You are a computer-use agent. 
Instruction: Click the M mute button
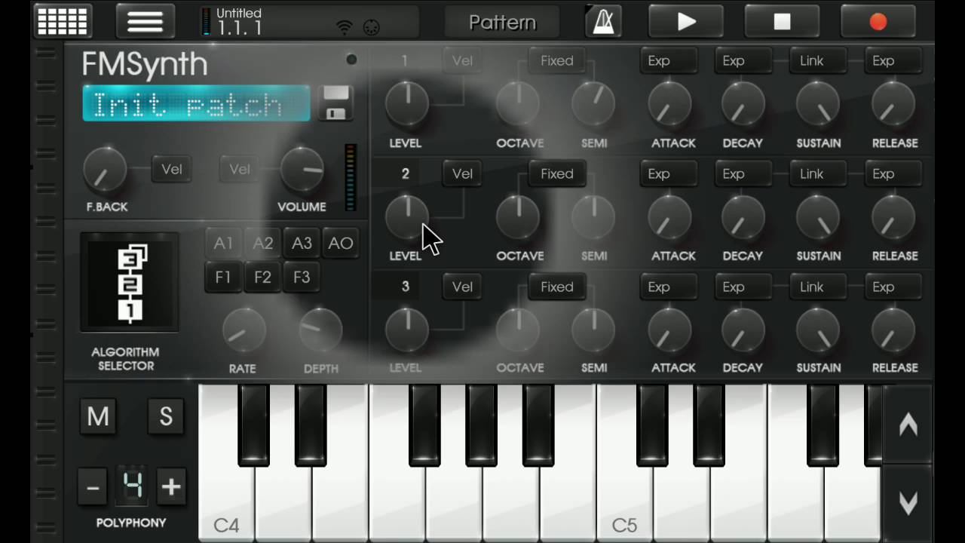(98, 416)
